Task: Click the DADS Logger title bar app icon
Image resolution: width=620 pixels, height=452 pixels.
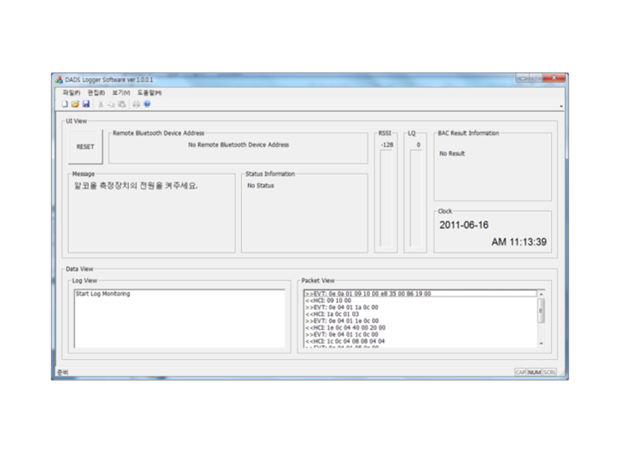Action: (59, 79)
